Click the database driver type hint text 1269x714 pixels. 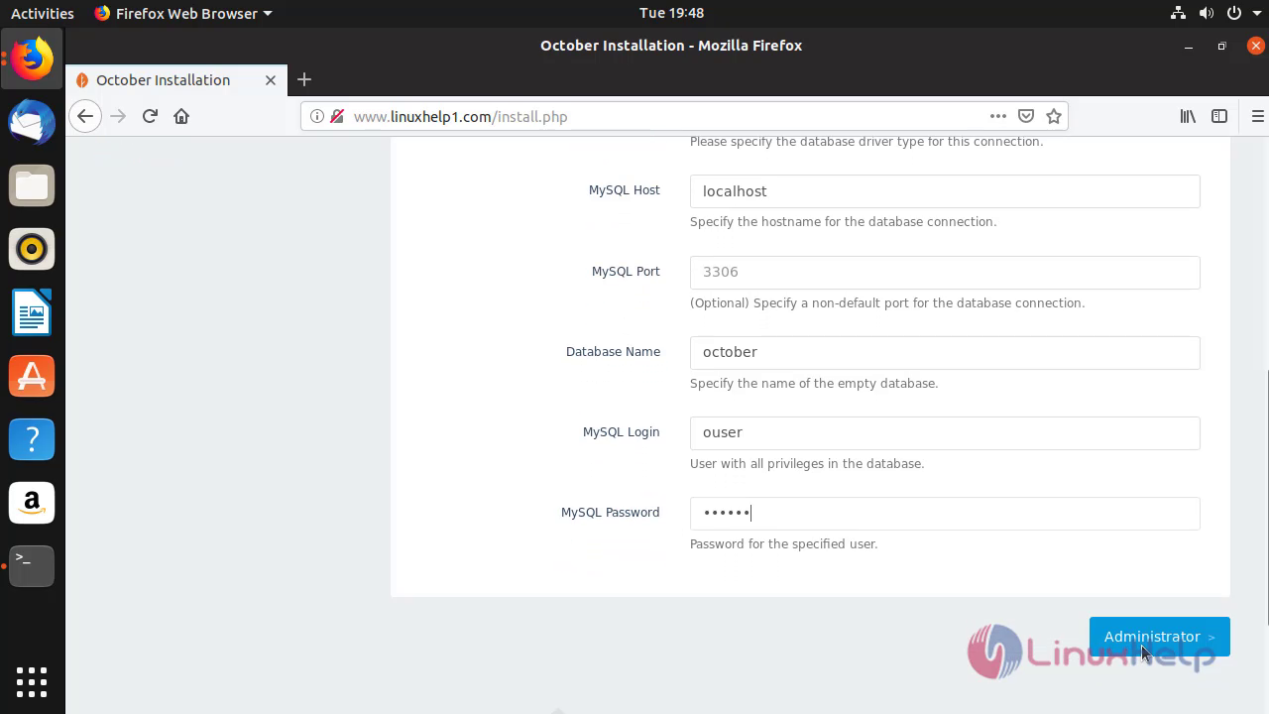pyautogui.click(x=866, y=141)
